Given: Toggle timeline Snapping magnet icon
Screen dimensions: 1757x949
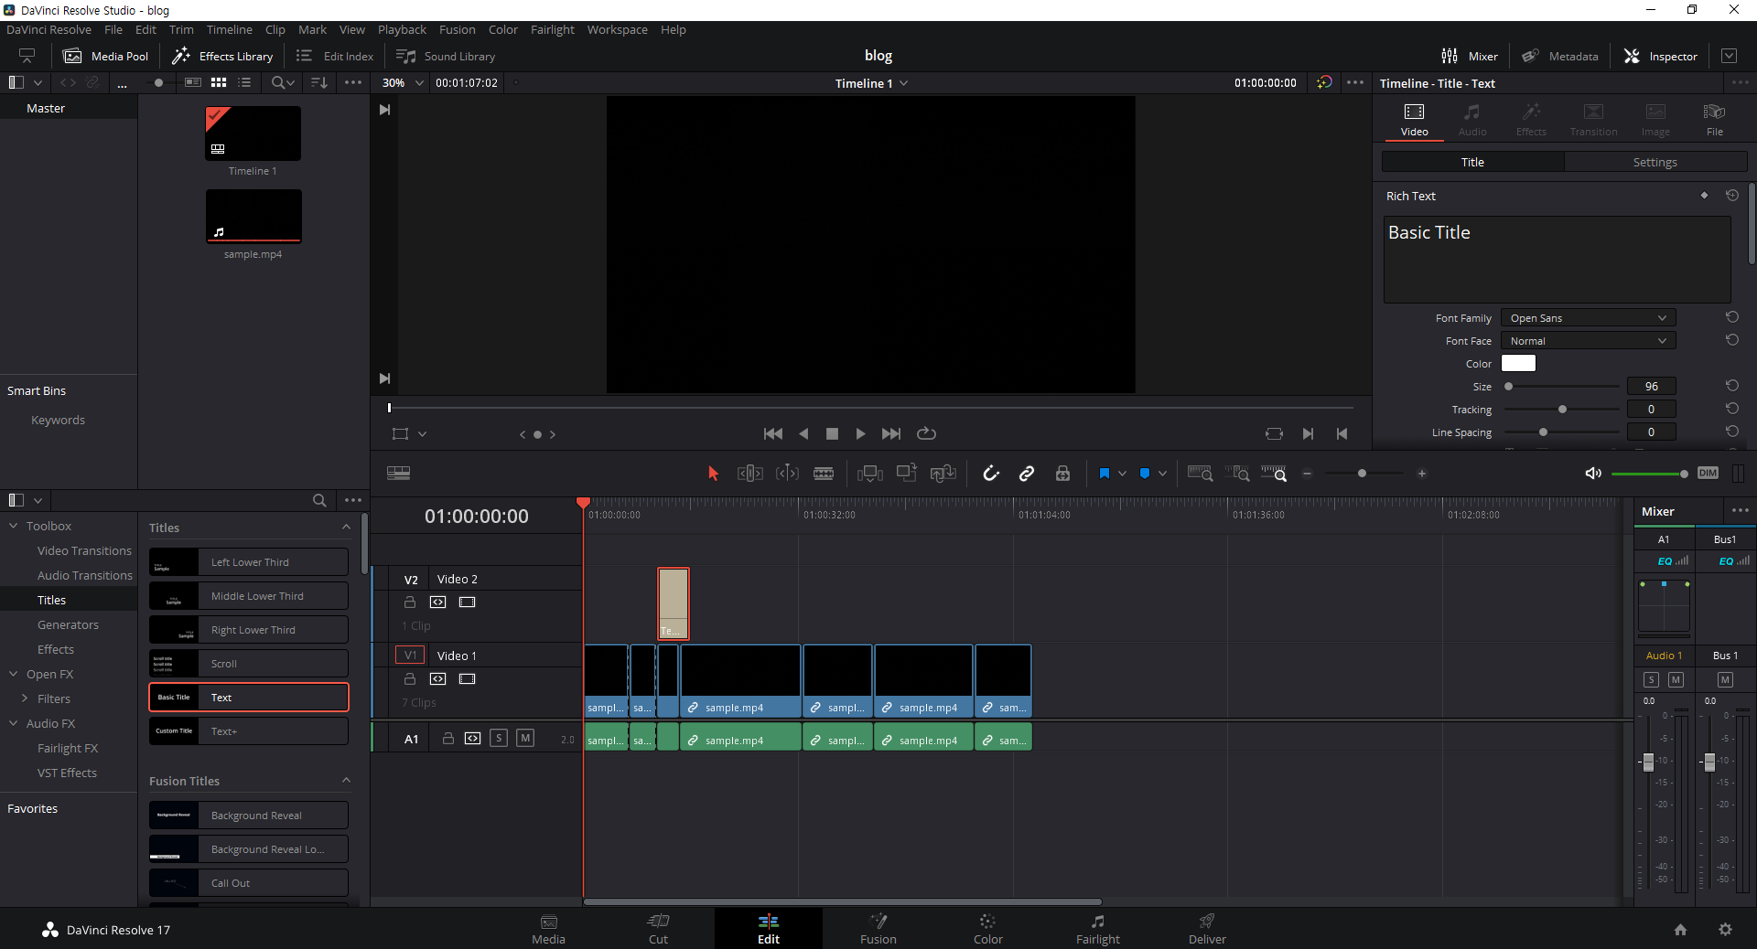Looking at the screenshot, I should coord(990,473).
